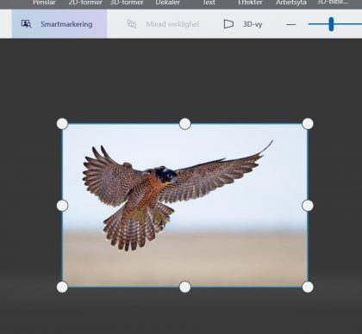The height and width of the screenshot is (334, 362).
Task: Click the top-middle selection handle
Action: pyautogui.click(x=185, y=124)
